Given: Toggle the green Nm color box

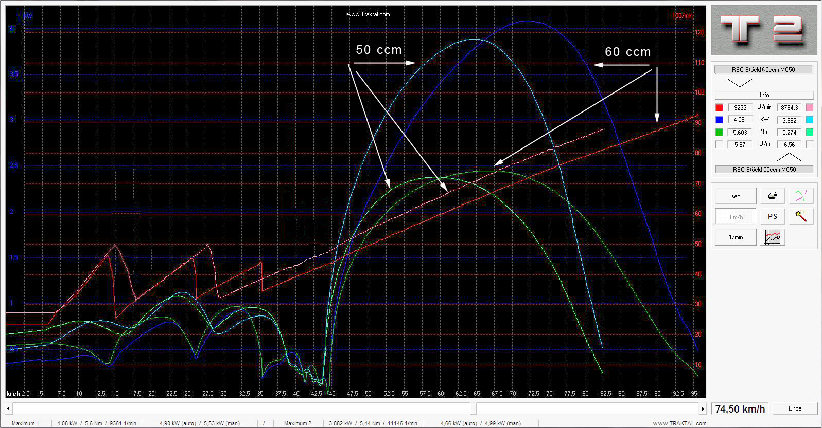Looking at the screenshot, I should click(719, 132).
